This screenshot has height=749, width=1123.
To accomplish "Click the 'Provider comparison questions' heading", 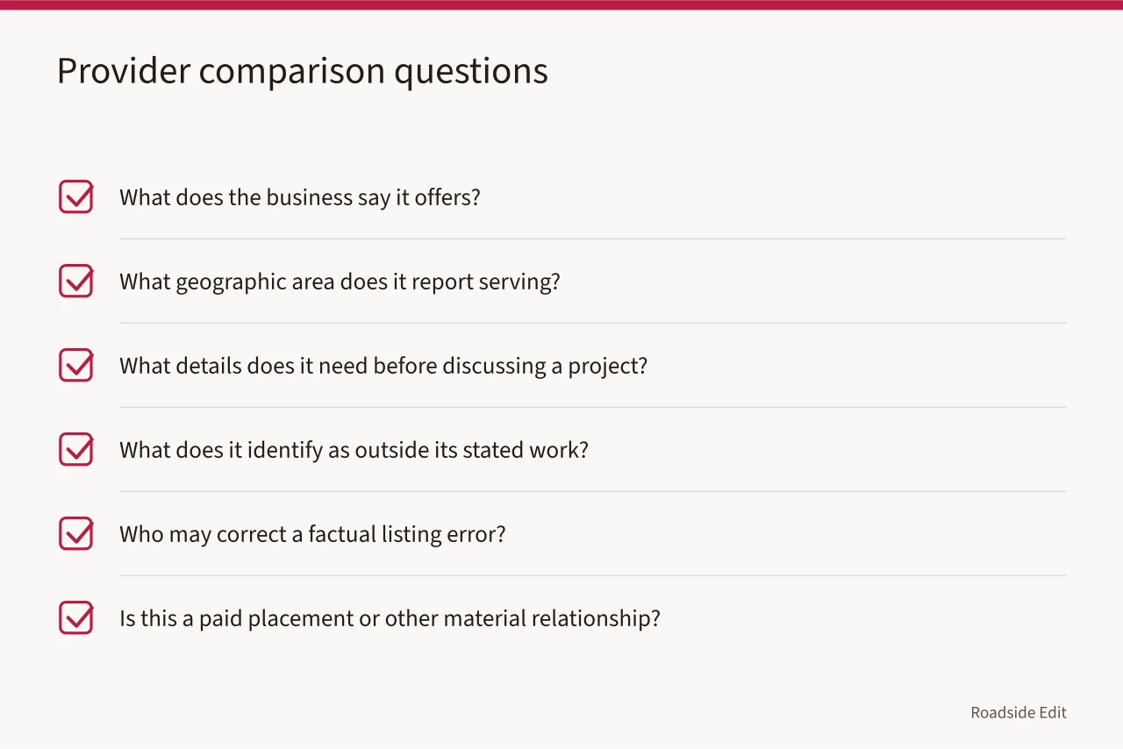I will pos(303,71).
